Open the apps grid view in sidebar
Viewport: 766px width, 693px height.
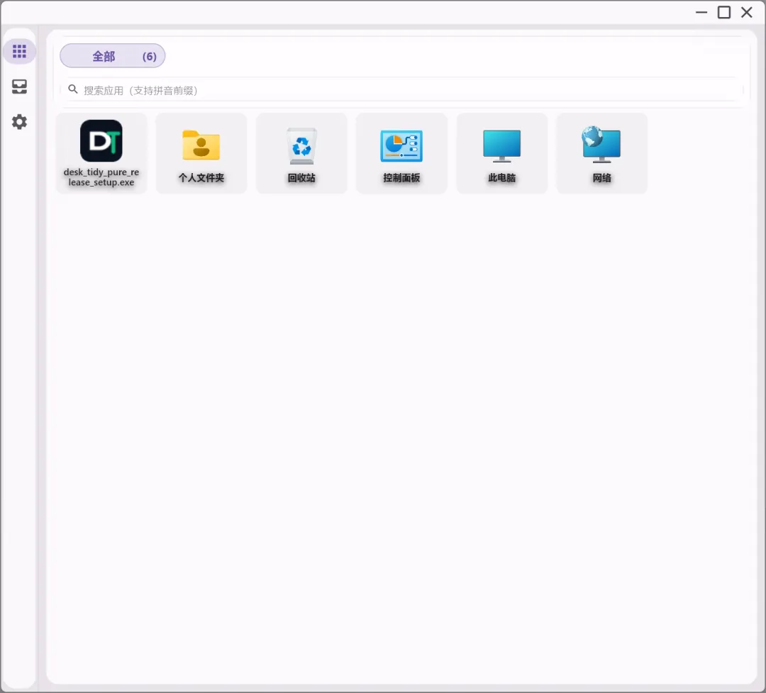pos(19,51)
